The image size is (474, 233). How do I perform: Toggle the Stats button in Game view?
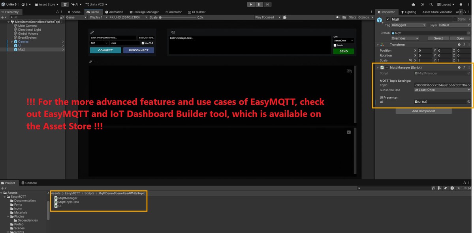[352, 17]
